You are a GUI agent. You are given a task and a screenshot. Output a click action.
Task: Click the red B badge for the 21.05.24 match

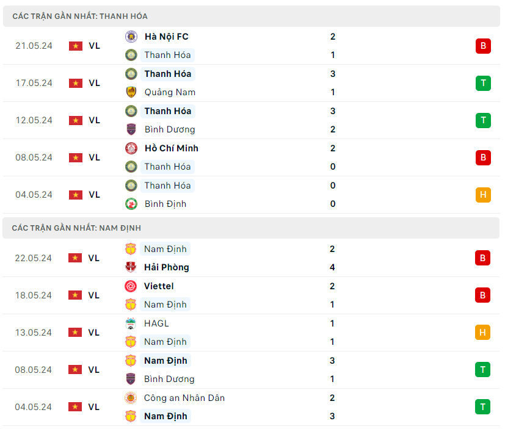(x=483, y=46)
